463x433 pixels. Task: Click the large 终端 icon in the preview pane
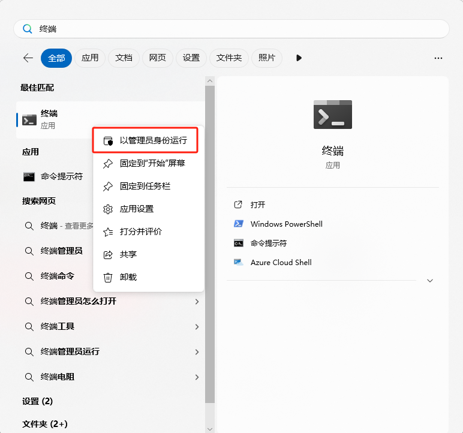point(333,115)
